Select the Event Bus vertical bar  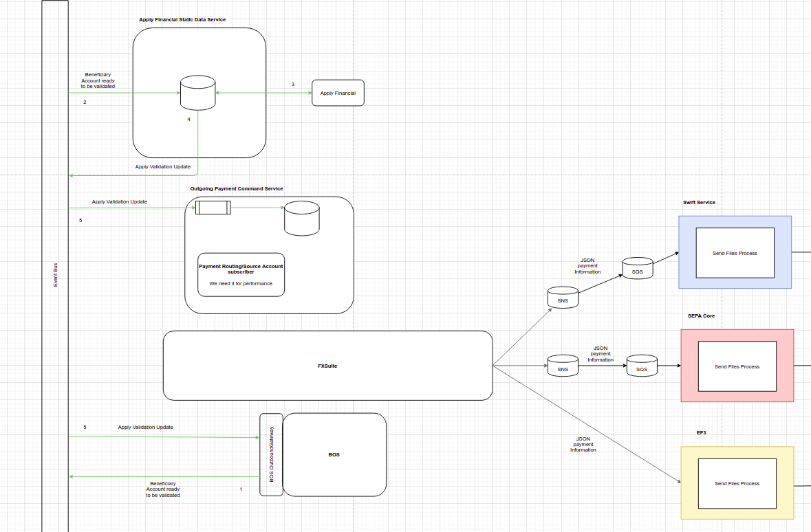tap(55, 266)
